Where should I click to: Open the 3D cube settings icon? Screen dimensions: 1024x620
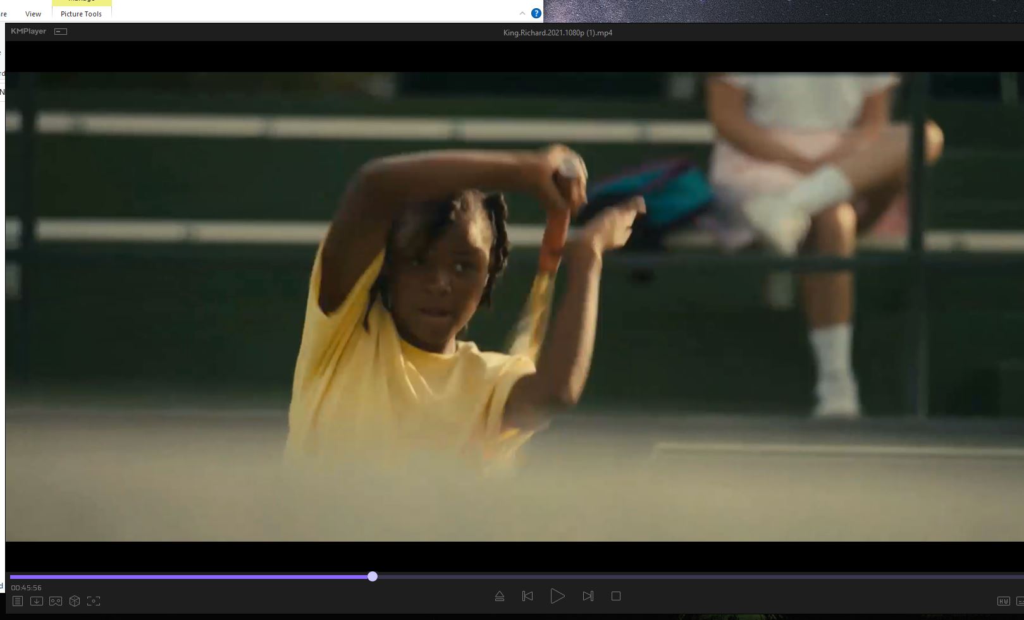pos(75,601)
